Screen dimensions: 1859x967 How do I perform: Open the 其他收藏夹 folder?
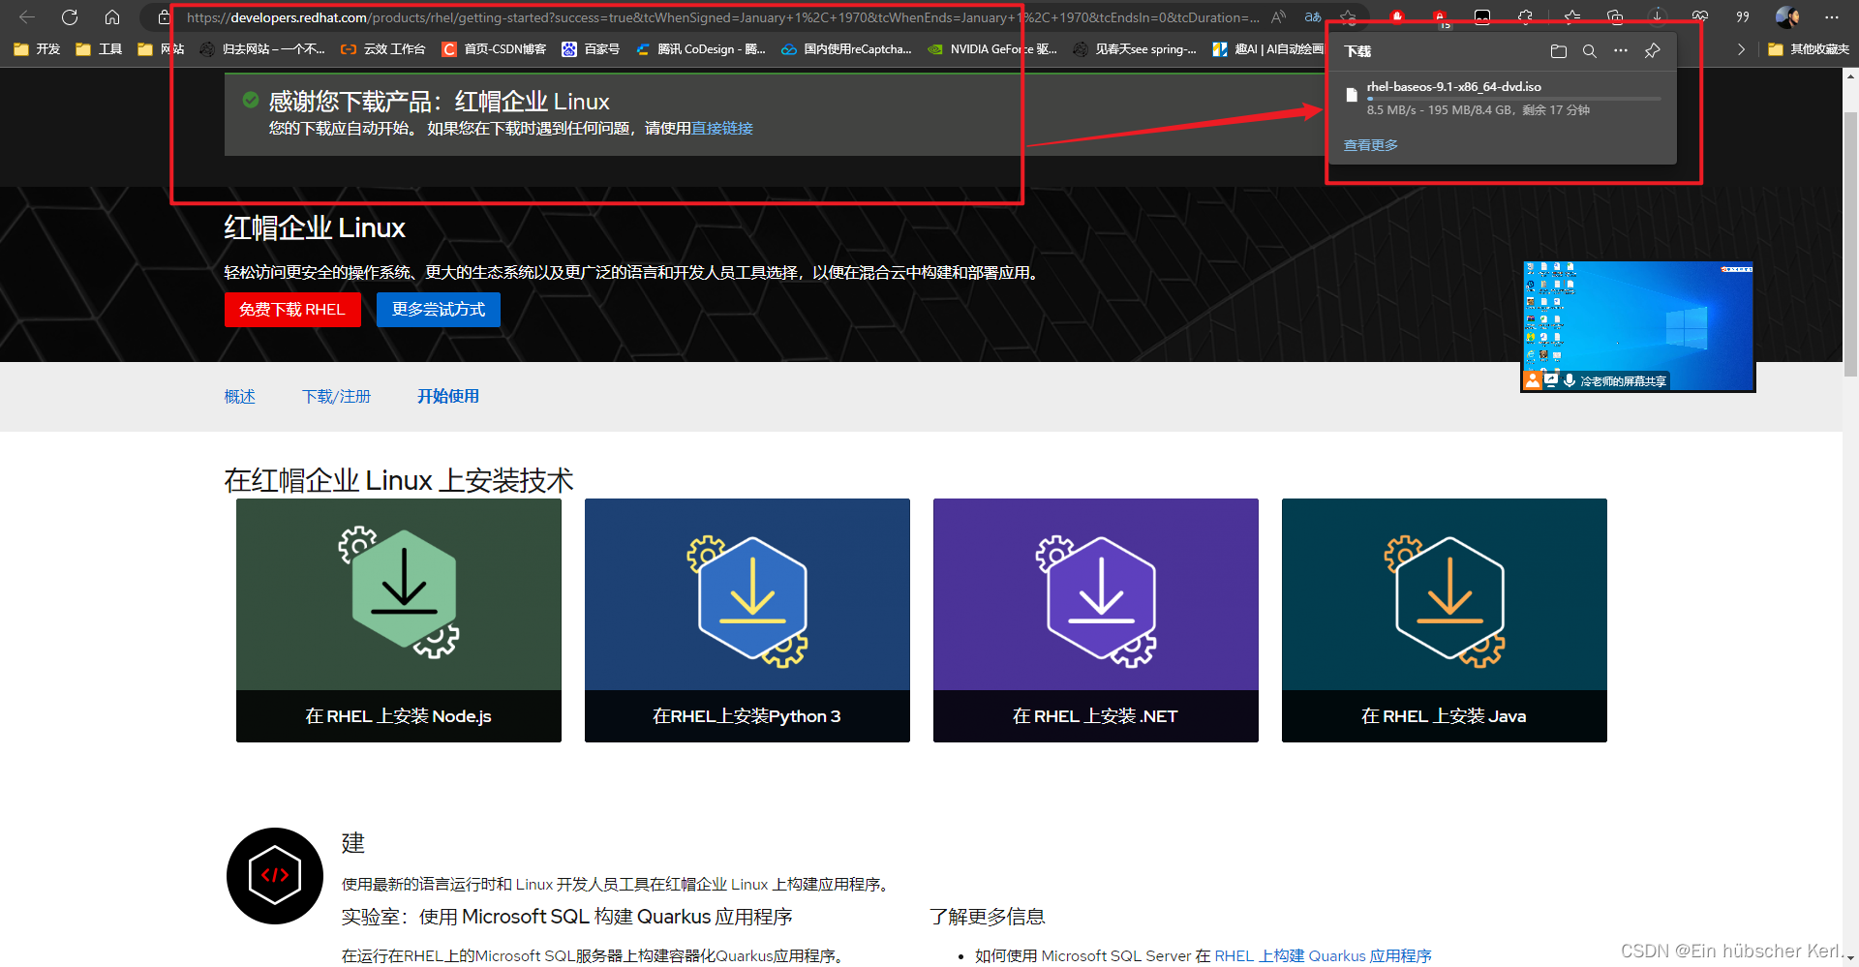1808,49
